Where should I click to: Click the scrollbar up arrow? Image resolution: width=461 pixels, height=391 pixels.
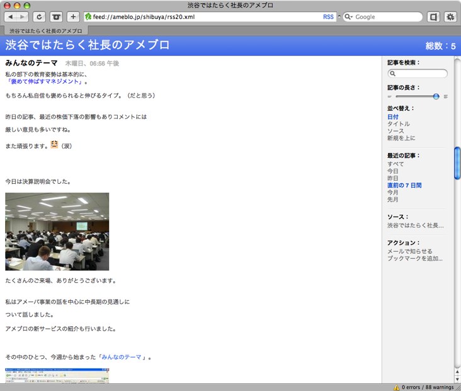click(x=457, y=372)
